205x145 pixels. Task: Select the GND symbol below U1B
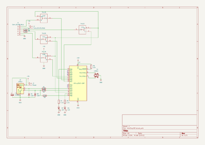(x=44, y=67)
